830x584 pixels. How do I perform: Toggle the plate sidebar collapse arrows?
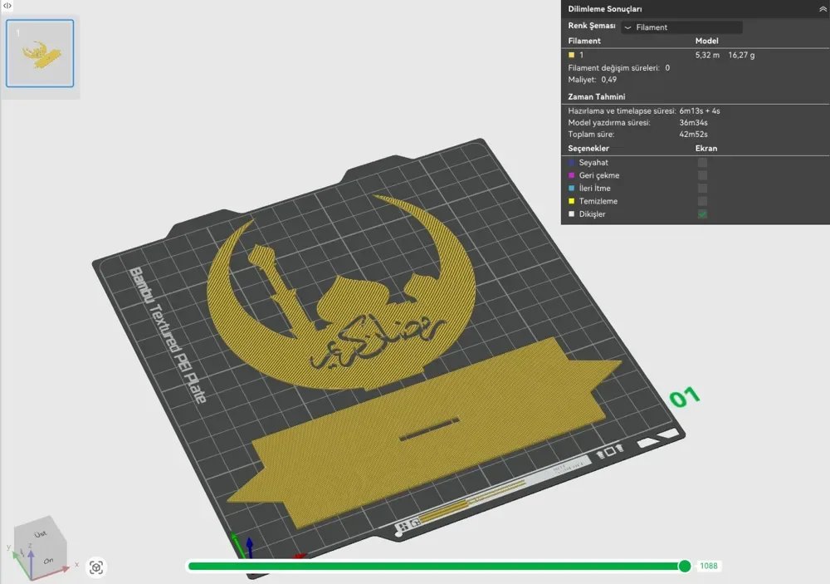point(7,5)
